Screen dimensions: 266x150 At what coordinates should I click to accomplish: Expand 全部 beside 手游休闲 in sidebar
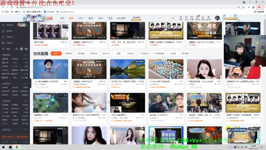tap(26, 101)
